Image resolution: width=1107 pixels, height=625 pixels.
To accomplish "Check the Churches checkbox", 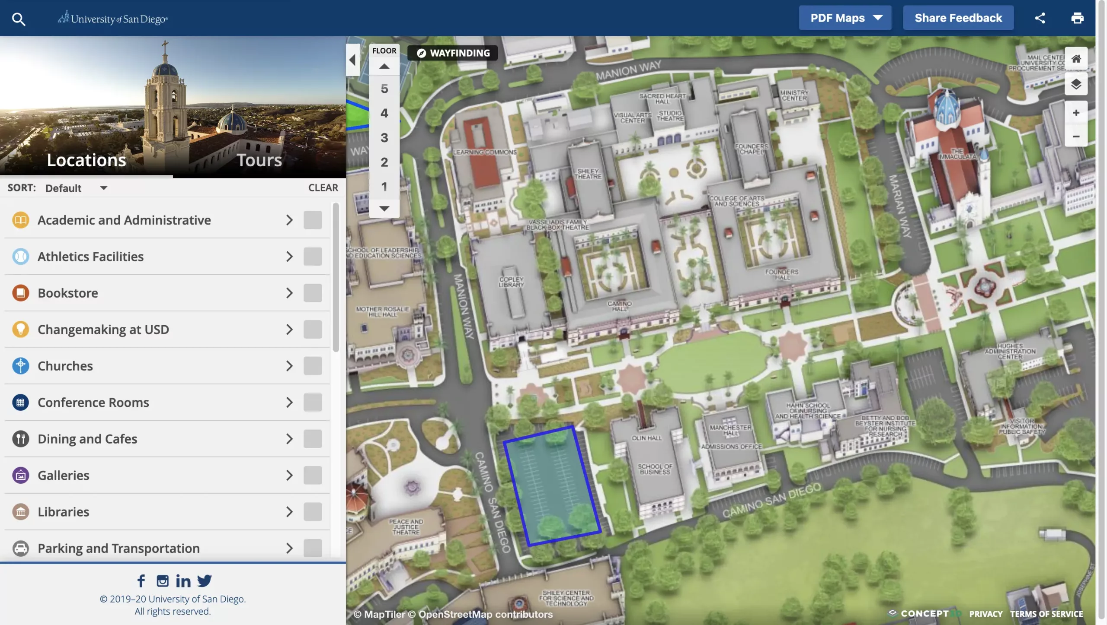I will 313,366.
